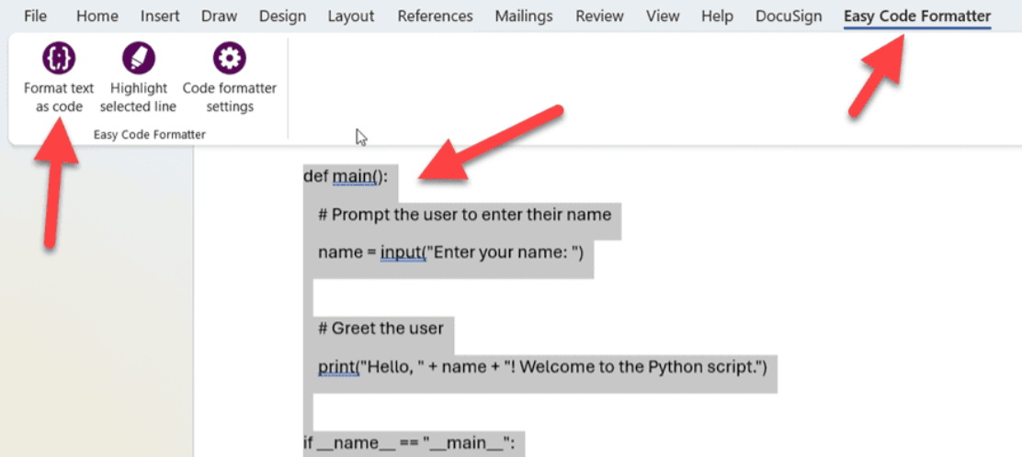Place cursor in the print("Hello, " line
1022x457 pixels.
542,367
